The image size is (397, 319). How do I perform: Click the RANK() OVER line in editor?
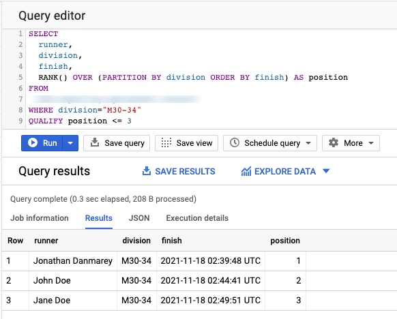193,77
